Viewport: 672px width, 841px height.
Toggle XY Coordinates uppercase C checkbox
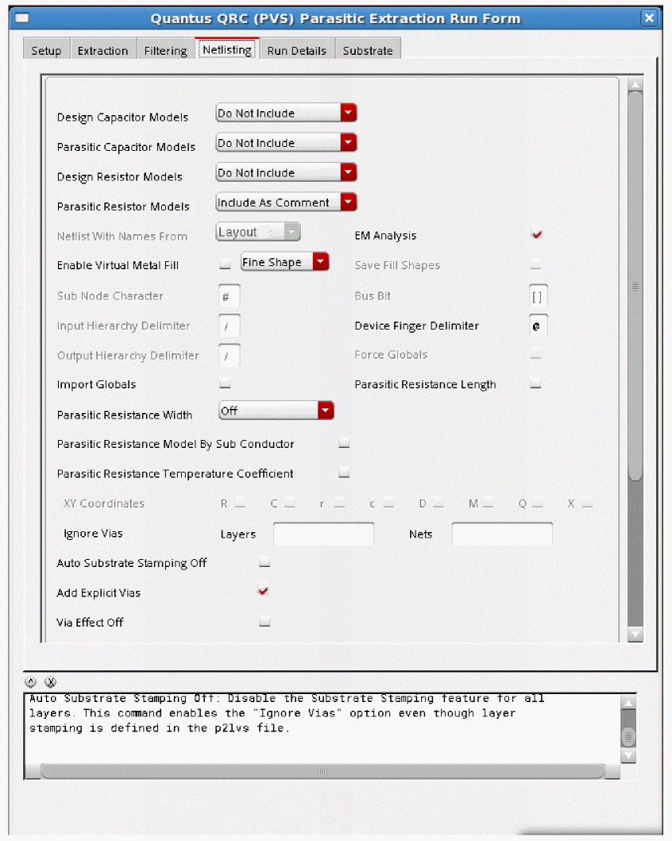point(290,503)
